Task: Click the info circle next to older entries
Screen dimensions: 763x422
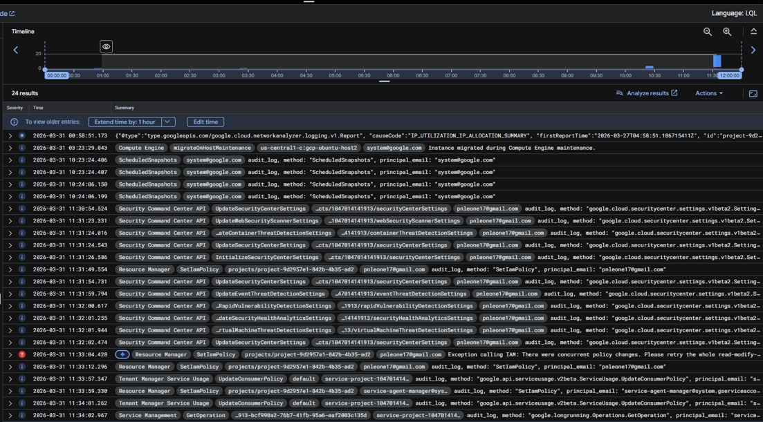Action: coord(14,122)
